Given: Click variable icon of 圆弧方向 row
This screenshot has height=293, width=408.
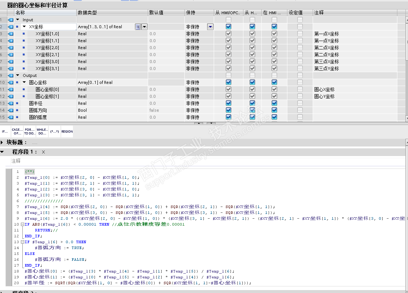Looking at the screenshot, I should (11, 110).
